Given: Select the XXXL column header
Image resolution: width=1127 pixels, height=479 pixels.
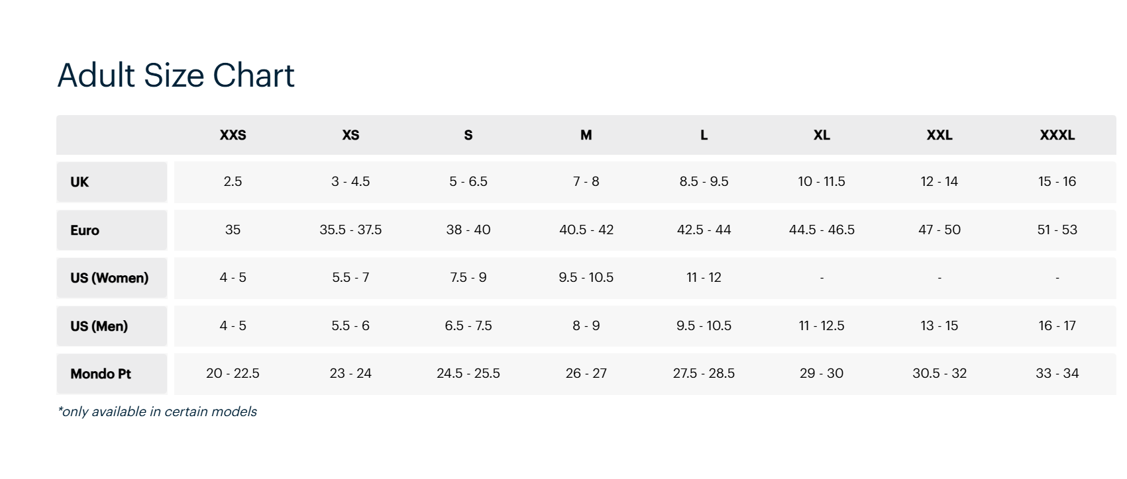Looking at the screenshot, I should [x=1057, y=135].
